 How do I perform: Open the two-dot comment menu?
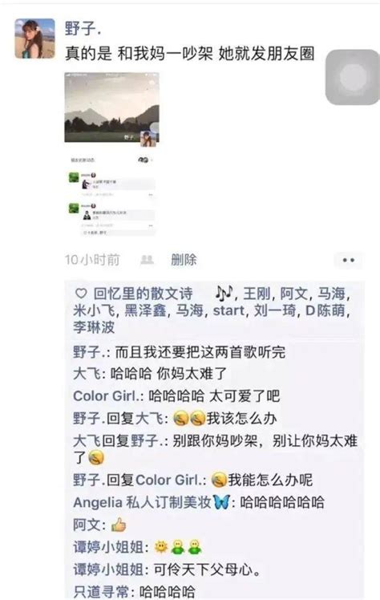point(348,260)
